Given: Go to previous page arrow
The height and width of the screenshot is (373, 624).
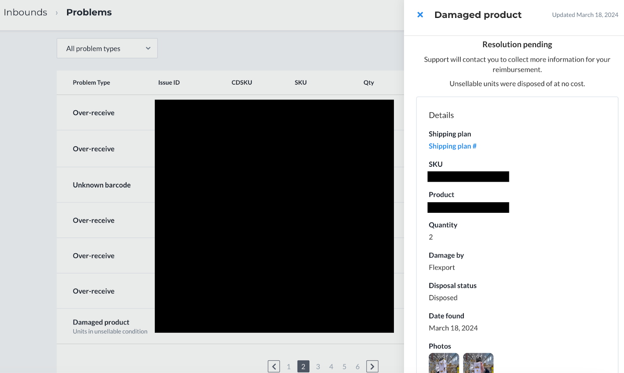Looking at the screenshot, I should pos(274,366).
